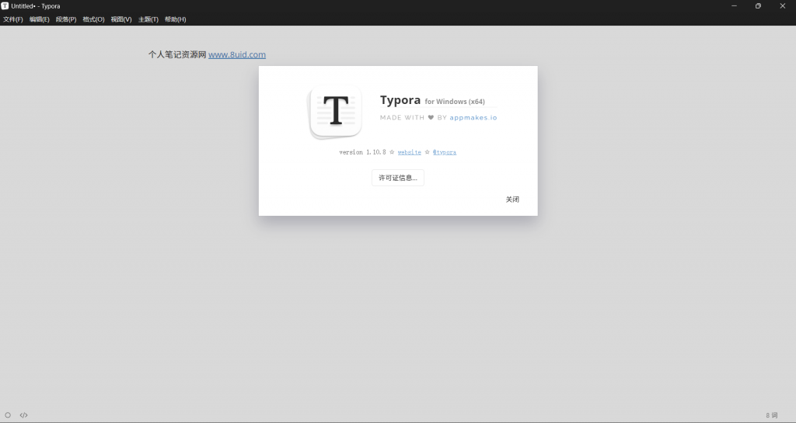Close the about dialog via 关闭
The width and height of the screenshot is (796, 423).
512,199
